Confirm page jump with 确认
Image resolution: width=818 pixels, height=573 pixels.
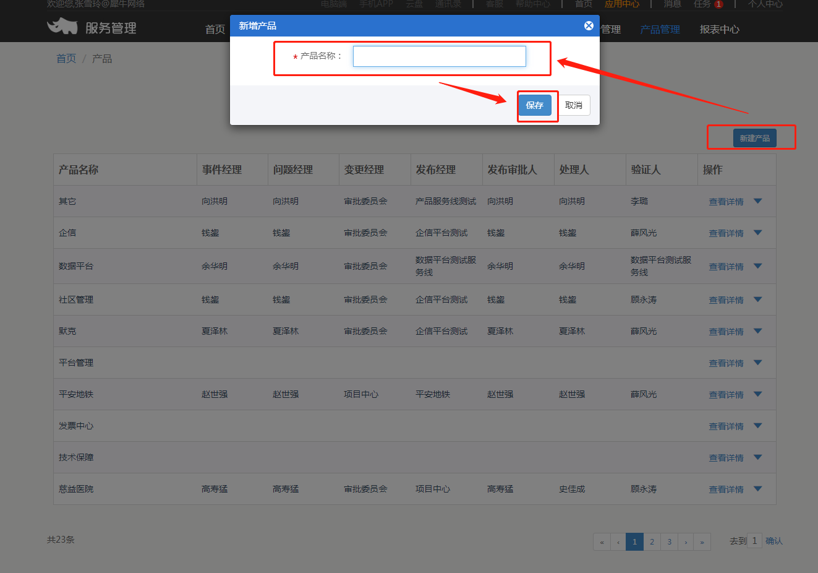click(774, 541)
